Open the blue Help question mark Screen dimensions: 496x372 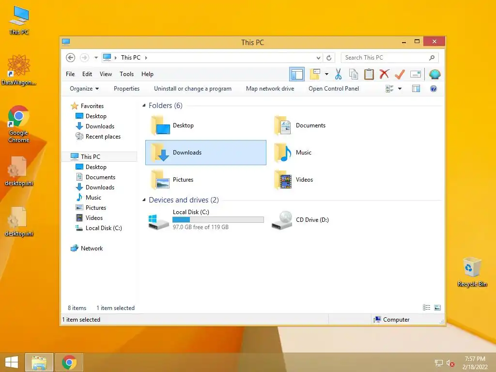434,89
